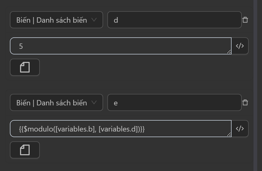The image size is (262, 171).
Task: Click the chevron arrow beside variable d's type
Action: coord(94,20)
